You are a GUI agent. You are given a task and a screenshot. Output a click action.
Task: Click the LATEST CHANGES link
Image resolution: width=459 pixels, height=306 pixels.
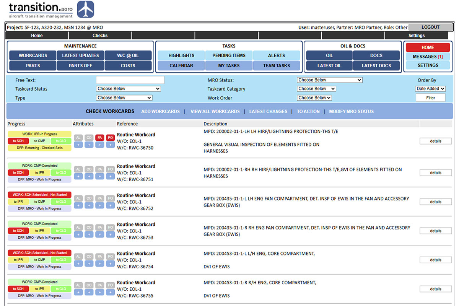(268, 112)
